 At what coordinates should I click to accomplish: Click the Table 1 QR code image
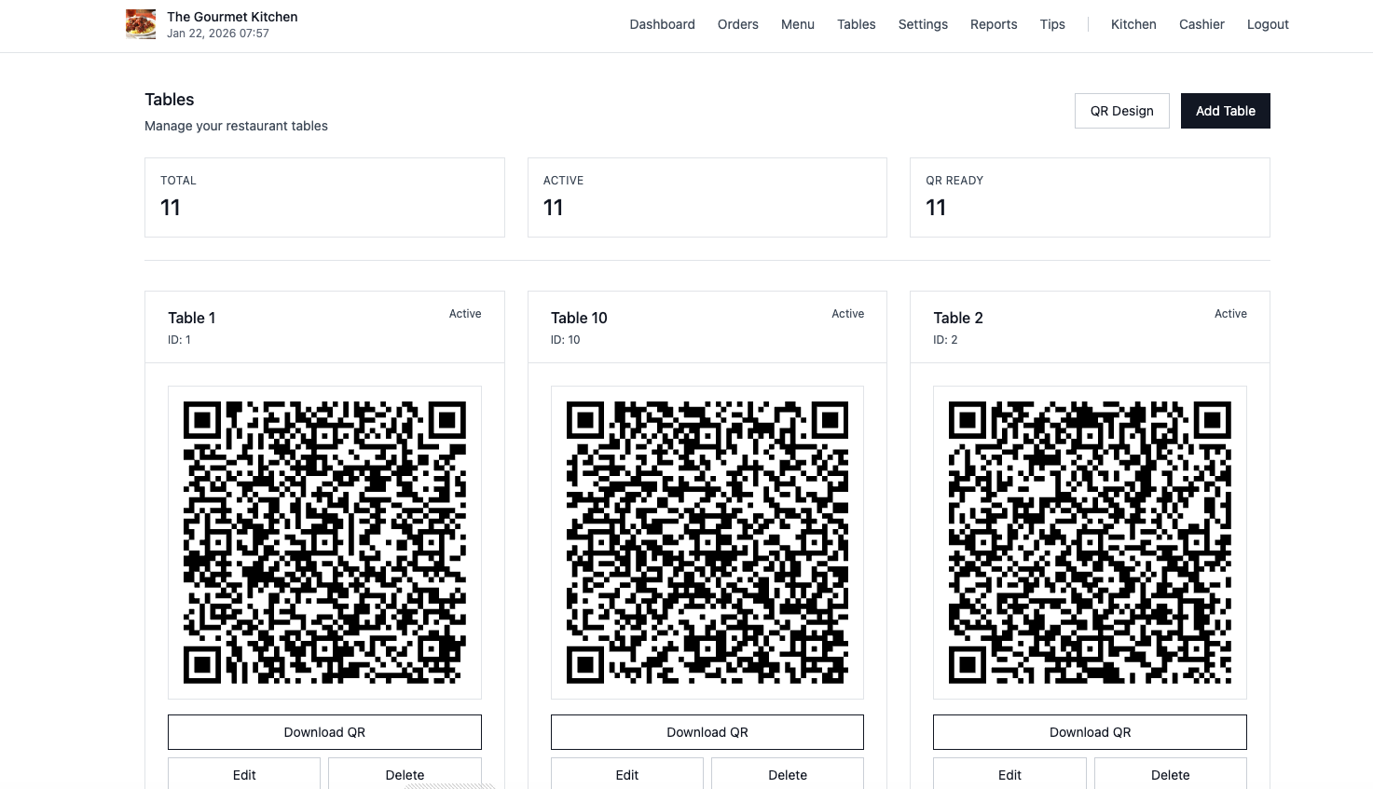[x=324, y=542]
